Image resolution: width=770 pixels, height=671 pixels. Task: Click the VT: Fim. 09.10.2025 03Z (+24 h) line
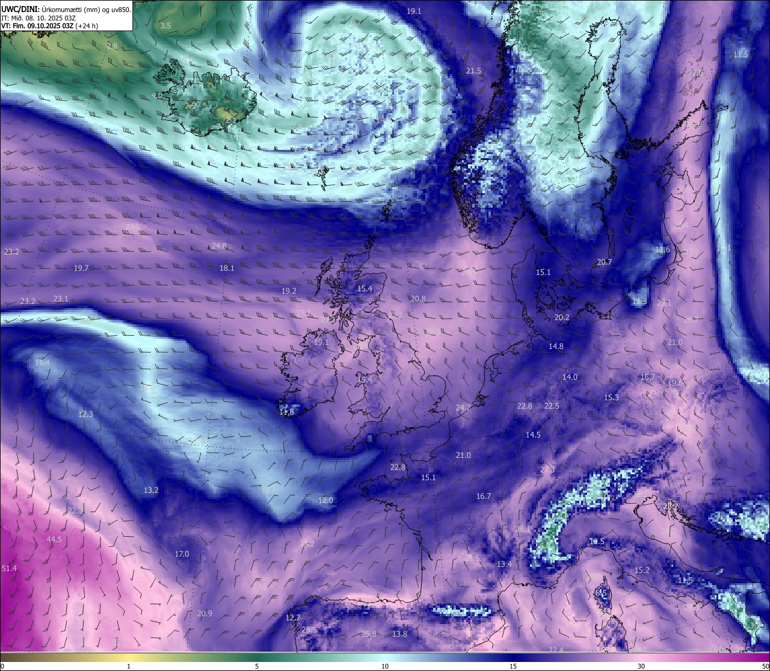(50, 26)
